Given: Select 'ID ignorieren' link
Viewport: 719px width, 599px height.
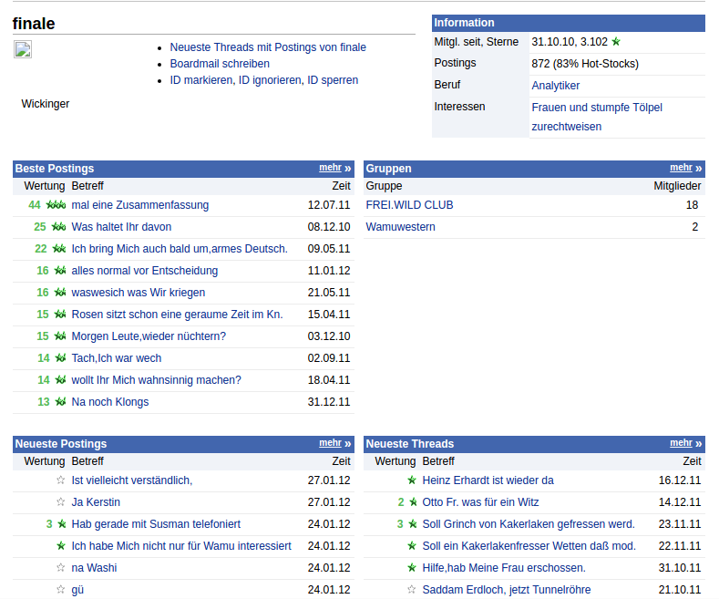Looking at the screenshot, I should tap(270, 80).
